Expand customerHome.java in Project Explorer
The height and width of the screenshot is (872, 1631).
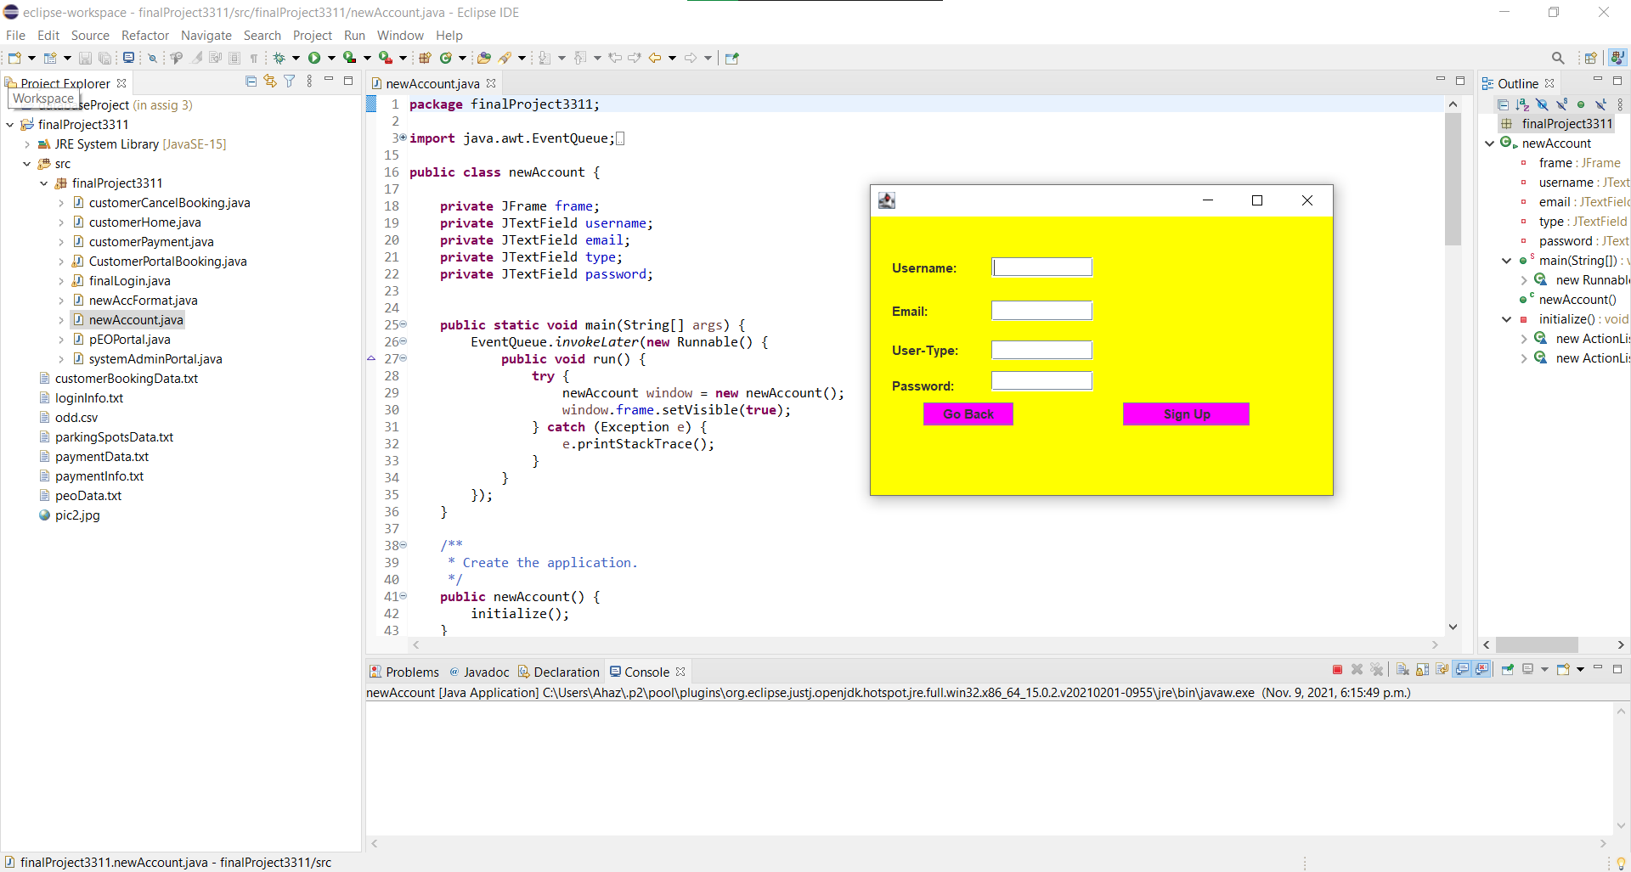(x=60, y=222)
